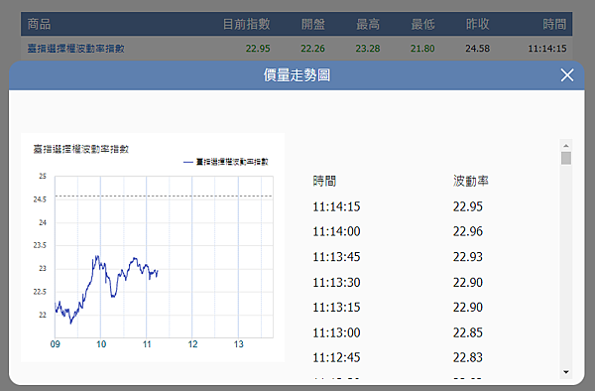
Task: Click the 12 label on the chart x-axis
Action: coord(192,344)
